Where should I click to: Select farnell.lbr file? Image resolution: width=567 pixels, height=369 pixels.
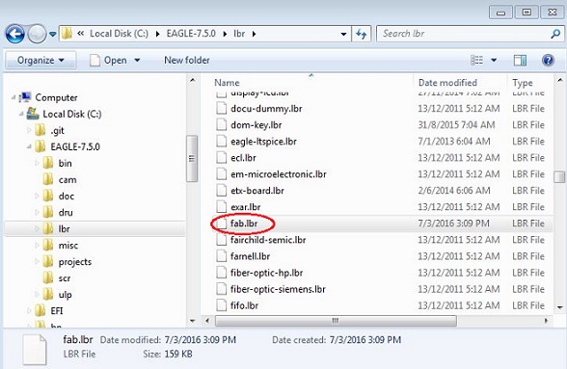coord(251,256)
